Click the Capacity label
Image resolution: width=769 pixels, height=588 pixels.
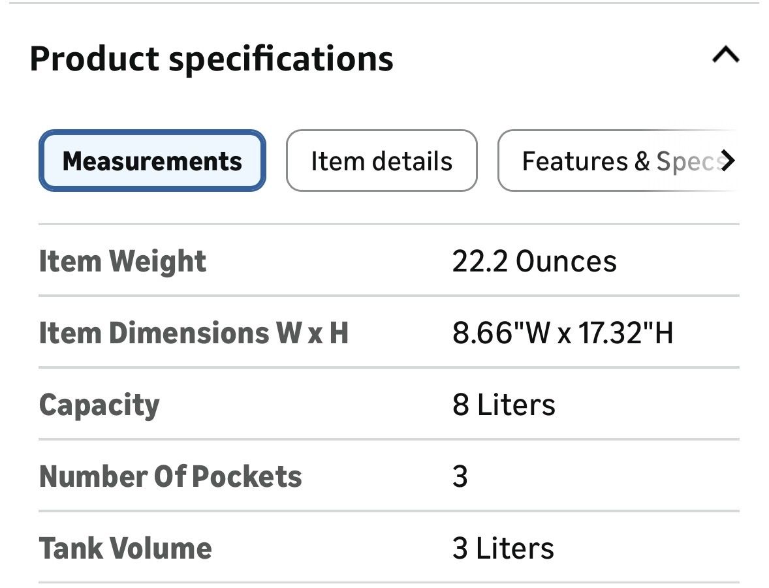99,405
